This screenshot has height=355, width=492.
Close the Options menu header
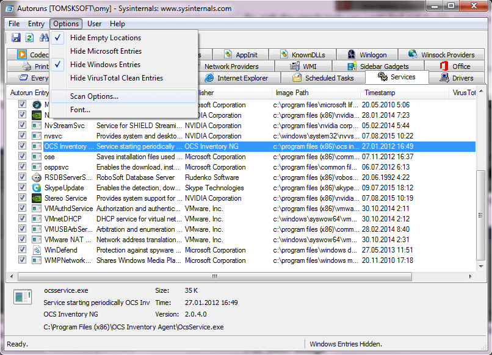66,24
